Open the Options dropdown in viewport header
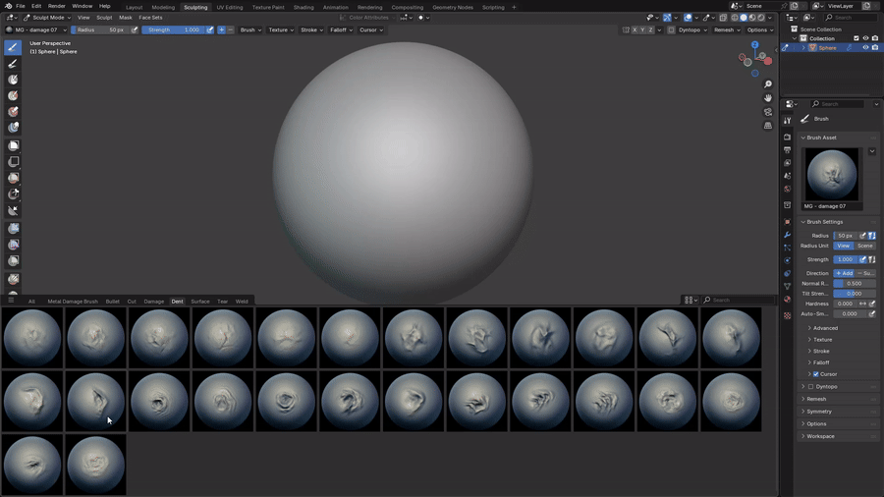Screen dimensions: 884x497 [759, 29]
